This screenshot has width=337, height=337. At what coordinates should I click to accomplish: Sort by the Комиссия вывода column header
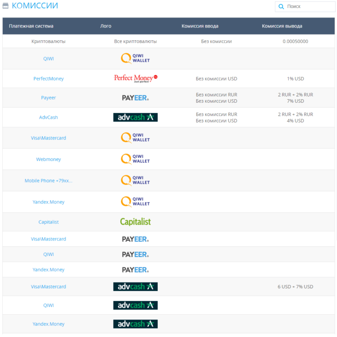pyautogui.click(x=282, y=26)
